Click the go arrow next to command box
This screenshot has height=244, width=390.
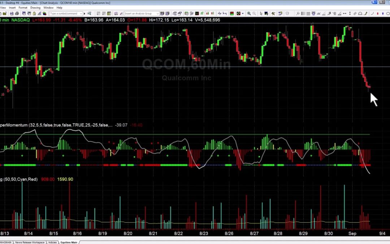pyautogui.click(x=84, y=13)
